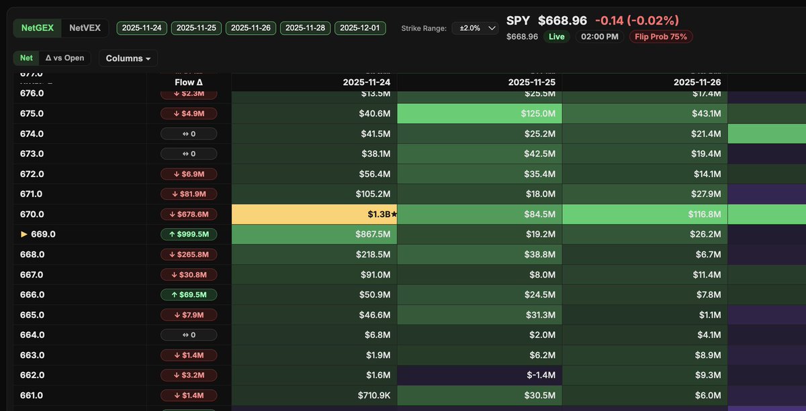The width and height of the screenshot is (806, 411).
Task: Open the Strike Range dropdown
Action: point(475,29)
